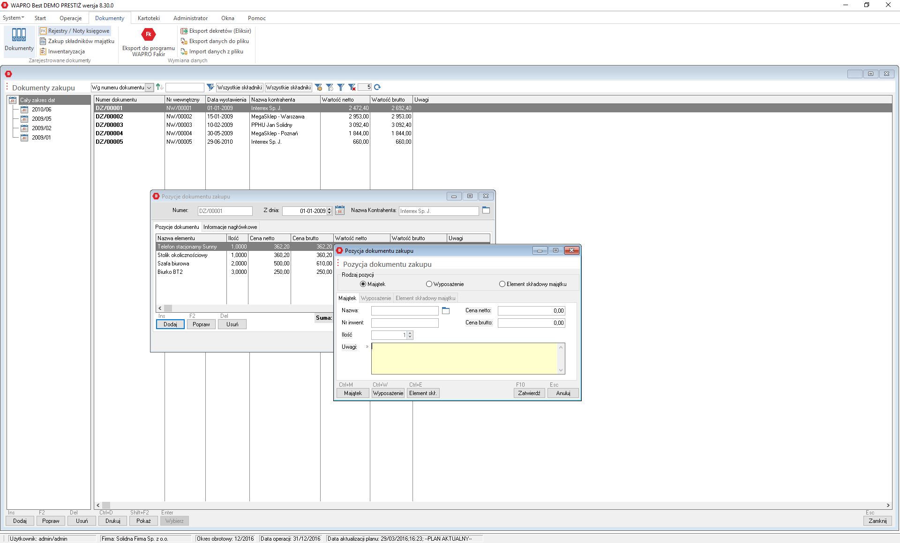The height and width of the screenshot is (543, 900).
Task: Open the Informacje nagłówkowe tab
Action: click(230, 227)
